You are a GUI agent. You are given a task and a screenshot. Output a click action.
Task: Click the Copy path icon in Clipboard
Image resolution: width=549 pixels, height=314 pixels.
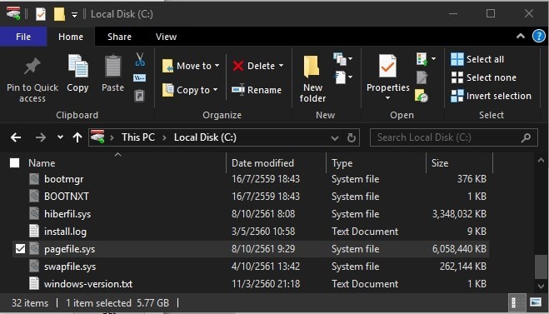point(139,77)
